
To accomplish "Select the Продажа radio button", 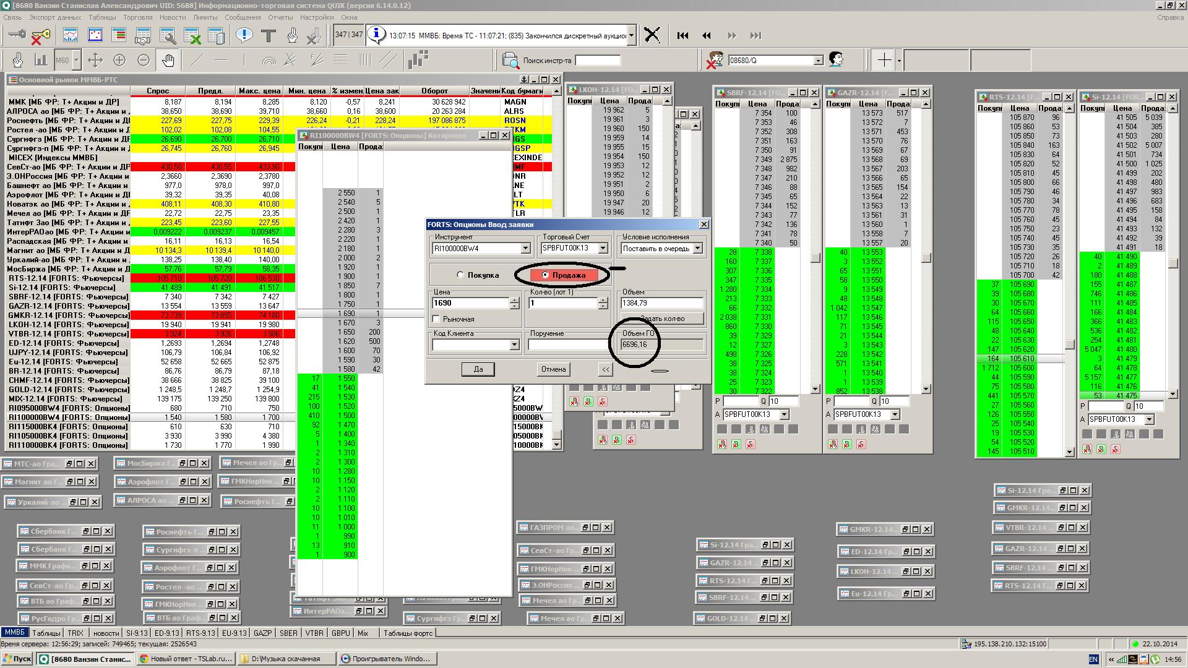I will (x=545, y=275).
